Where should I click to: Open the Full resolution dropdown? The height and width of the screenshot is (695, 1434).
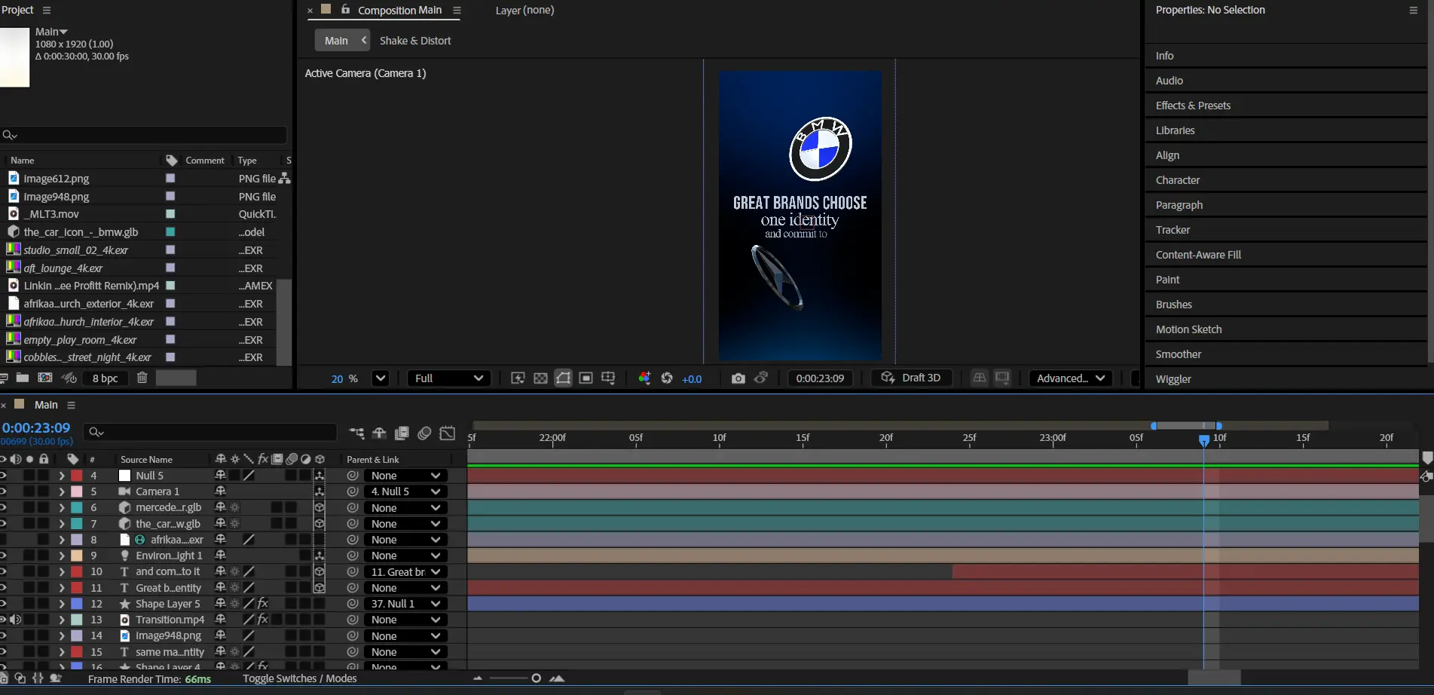[448, 378]
